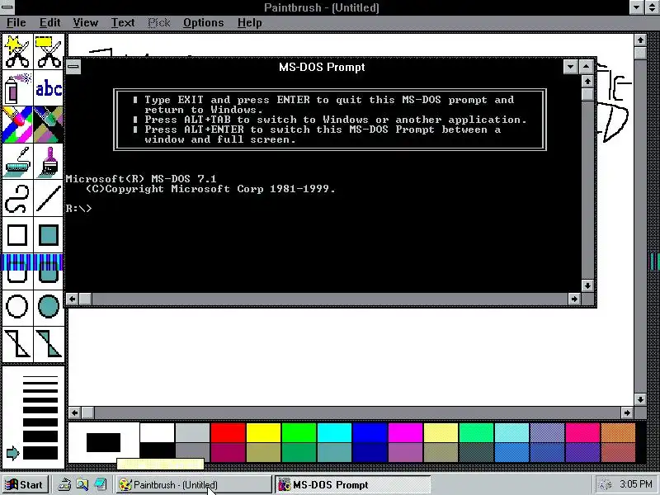Choose the light gray color swatch
The height and width of the screenshot is (495, 660).
tap(192, 432)
